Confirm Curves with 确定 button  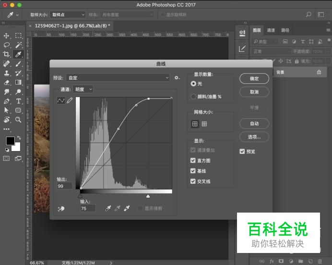point(254,79)
